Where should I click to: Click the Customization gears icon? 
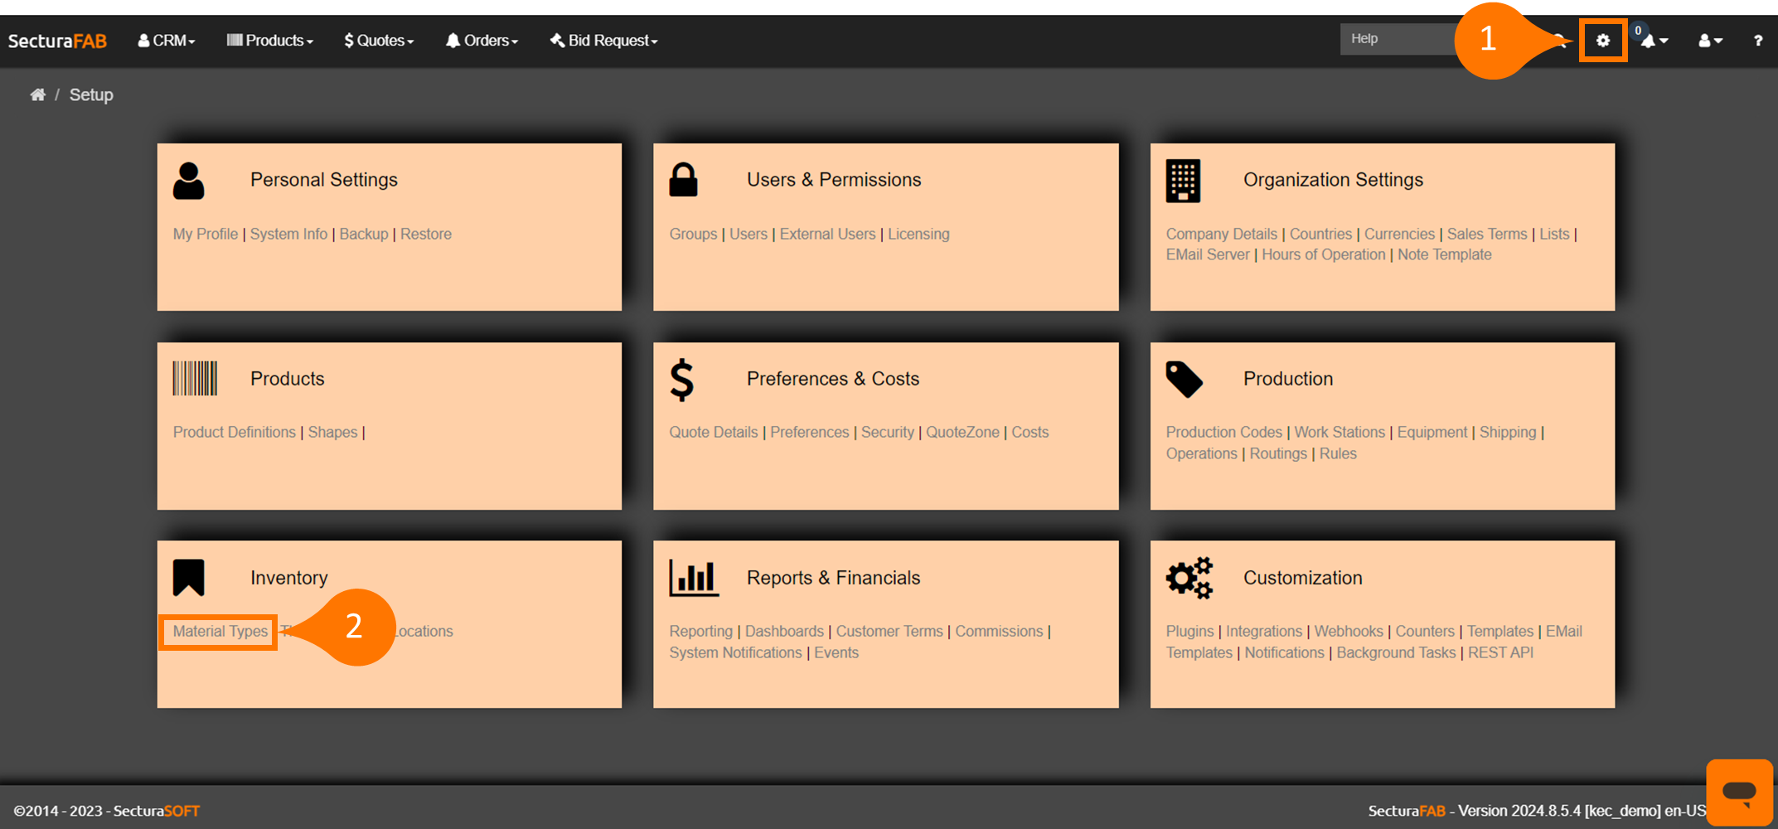click(x=1189, y=578)
